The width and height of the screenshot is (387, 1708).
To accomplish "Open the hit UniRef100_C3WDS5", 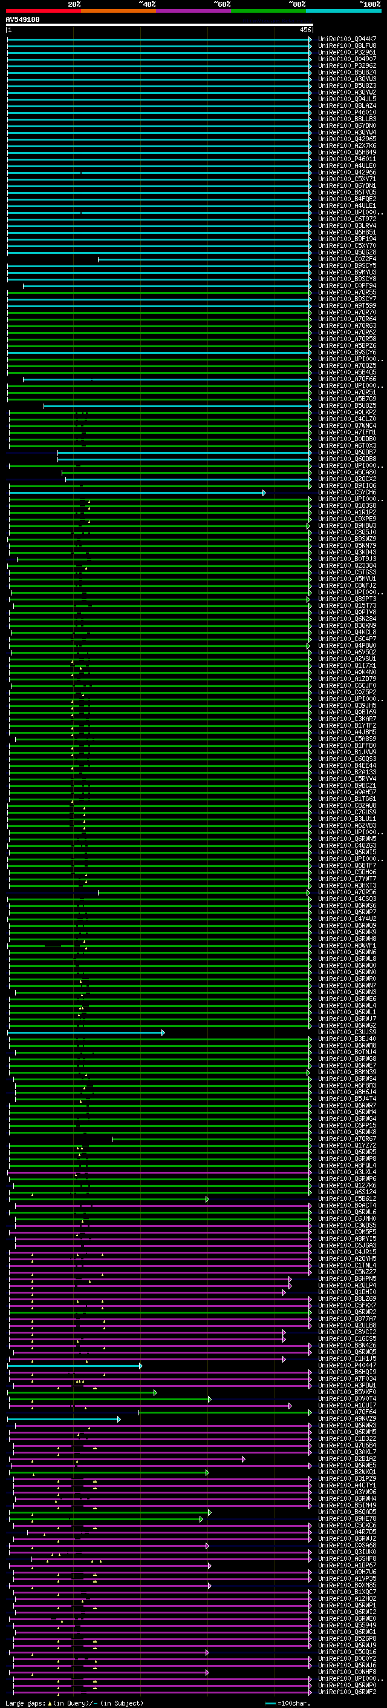I will coord(347,1225).
